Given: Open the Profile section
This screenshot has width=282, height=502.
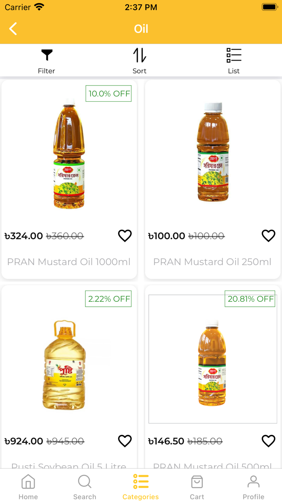Looking at the screenshot, I should click(253, 486).
